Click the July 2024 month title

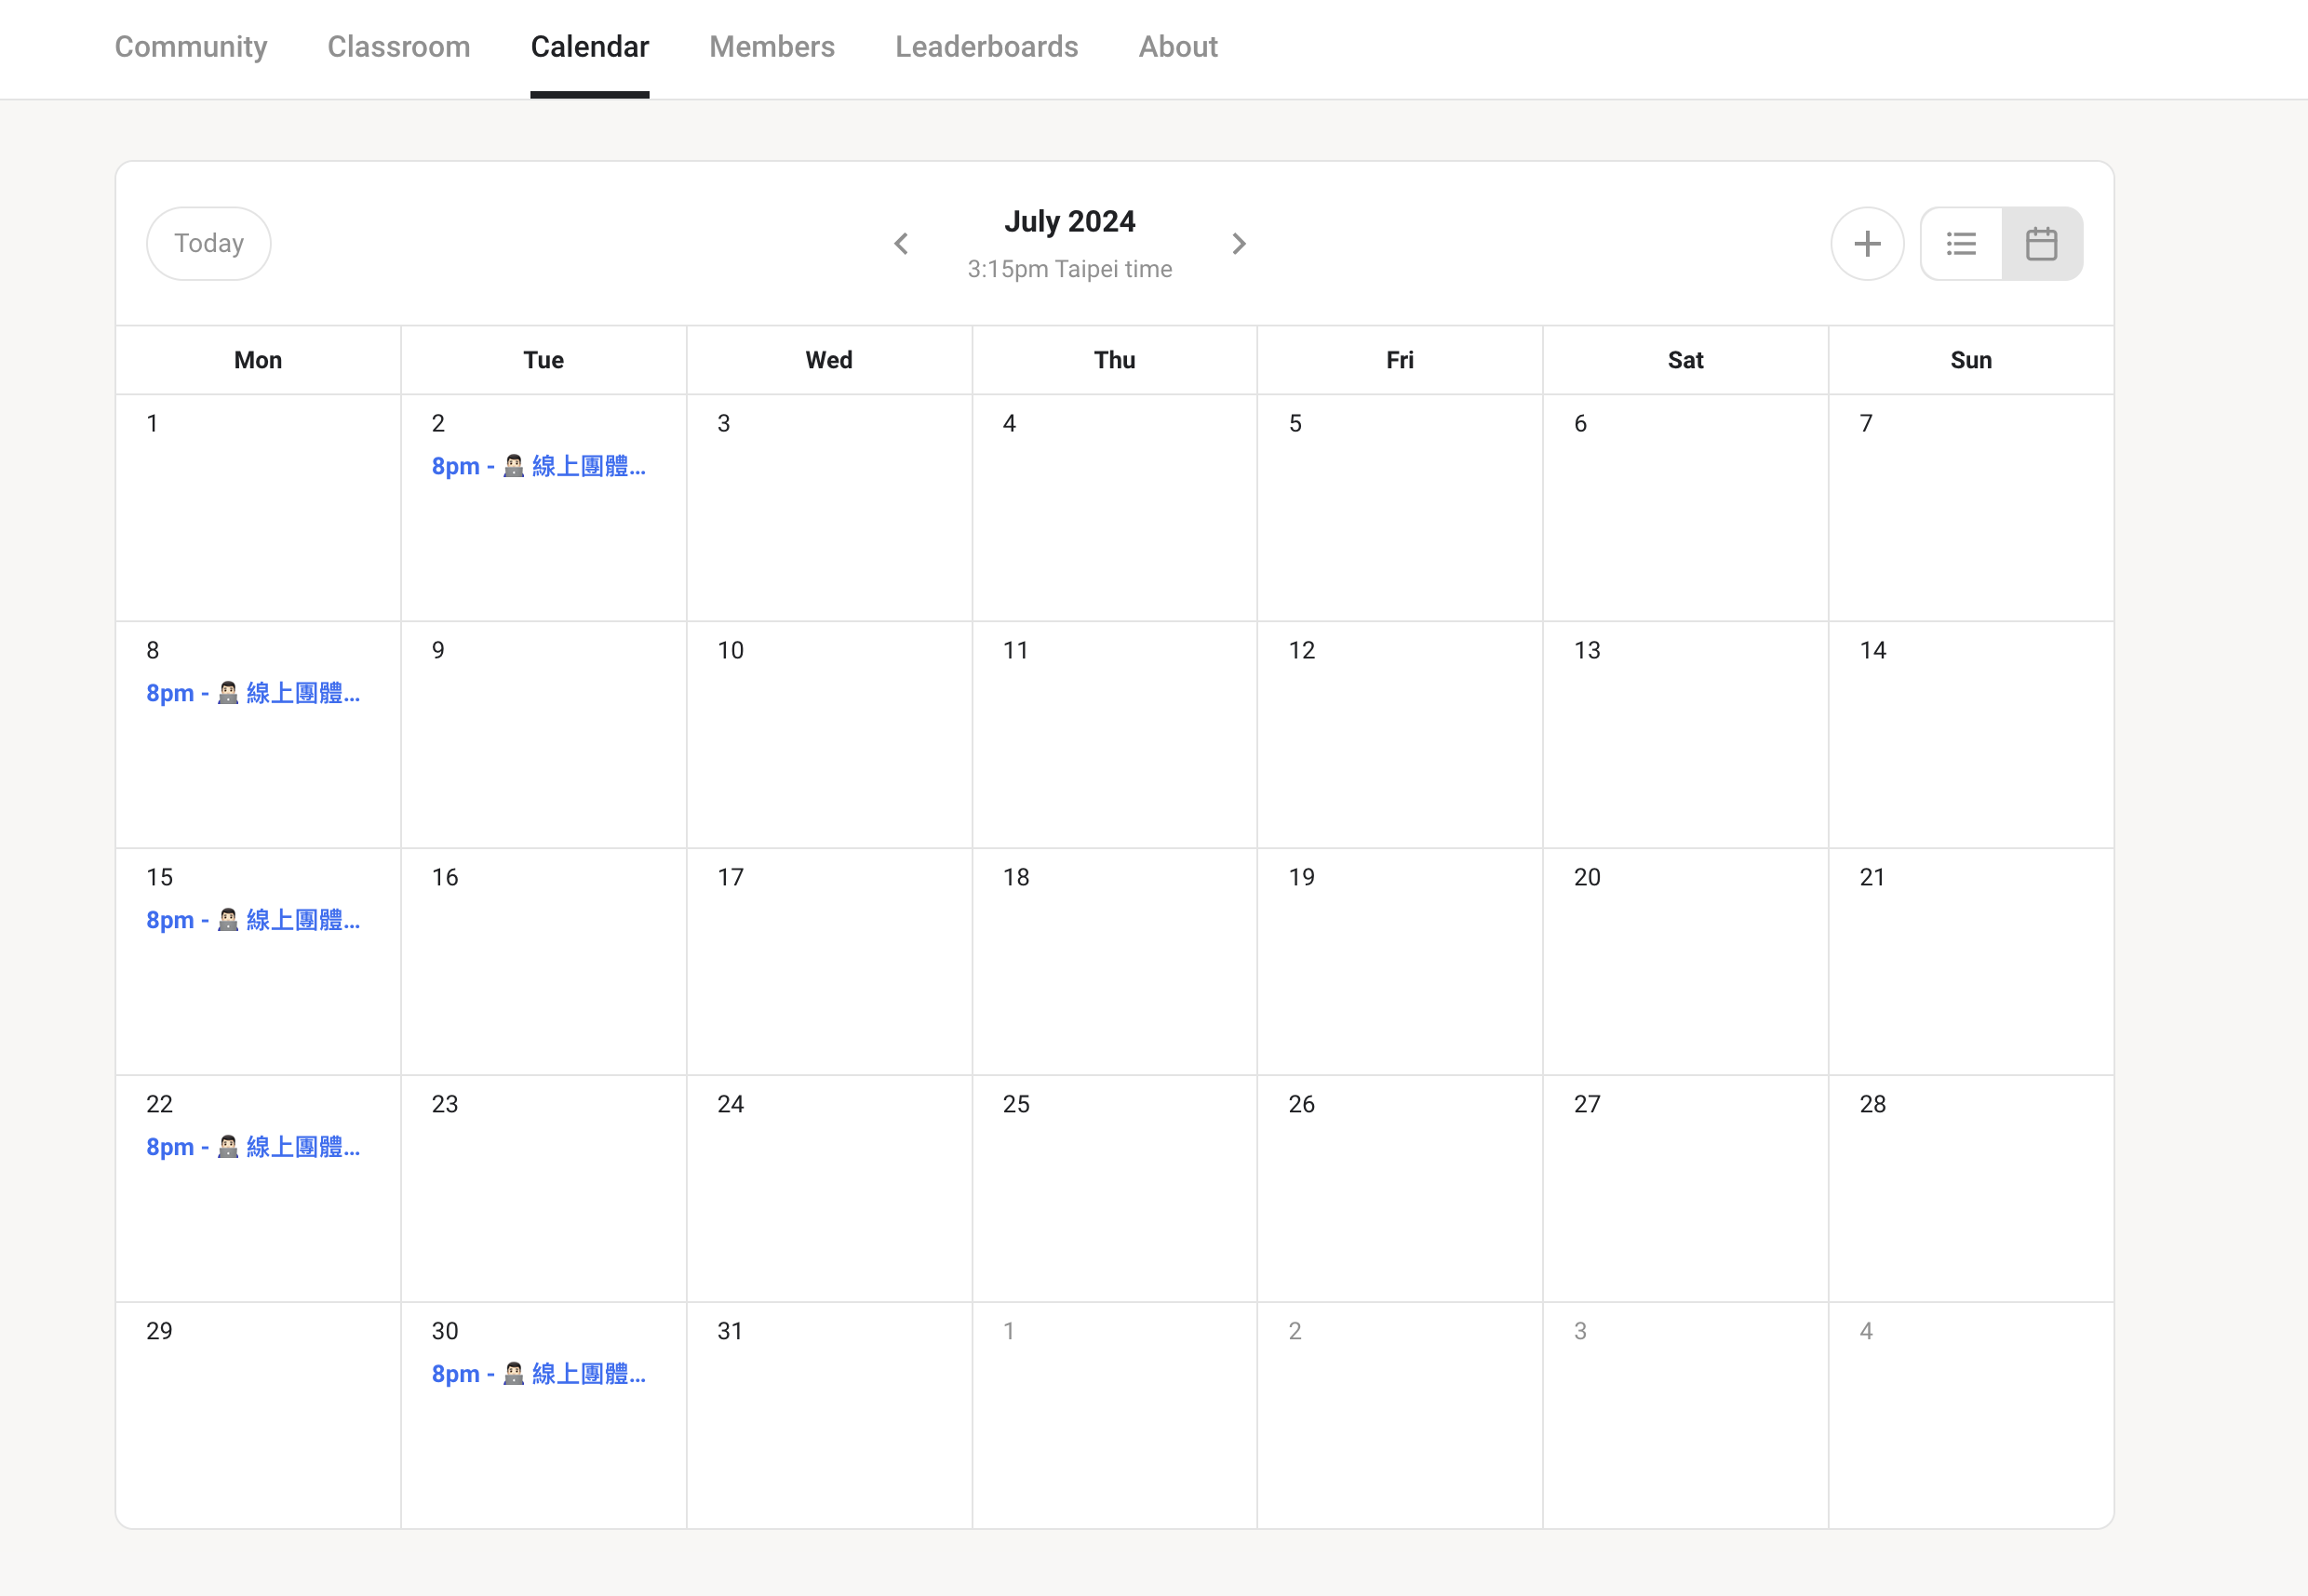point(1069,221)
